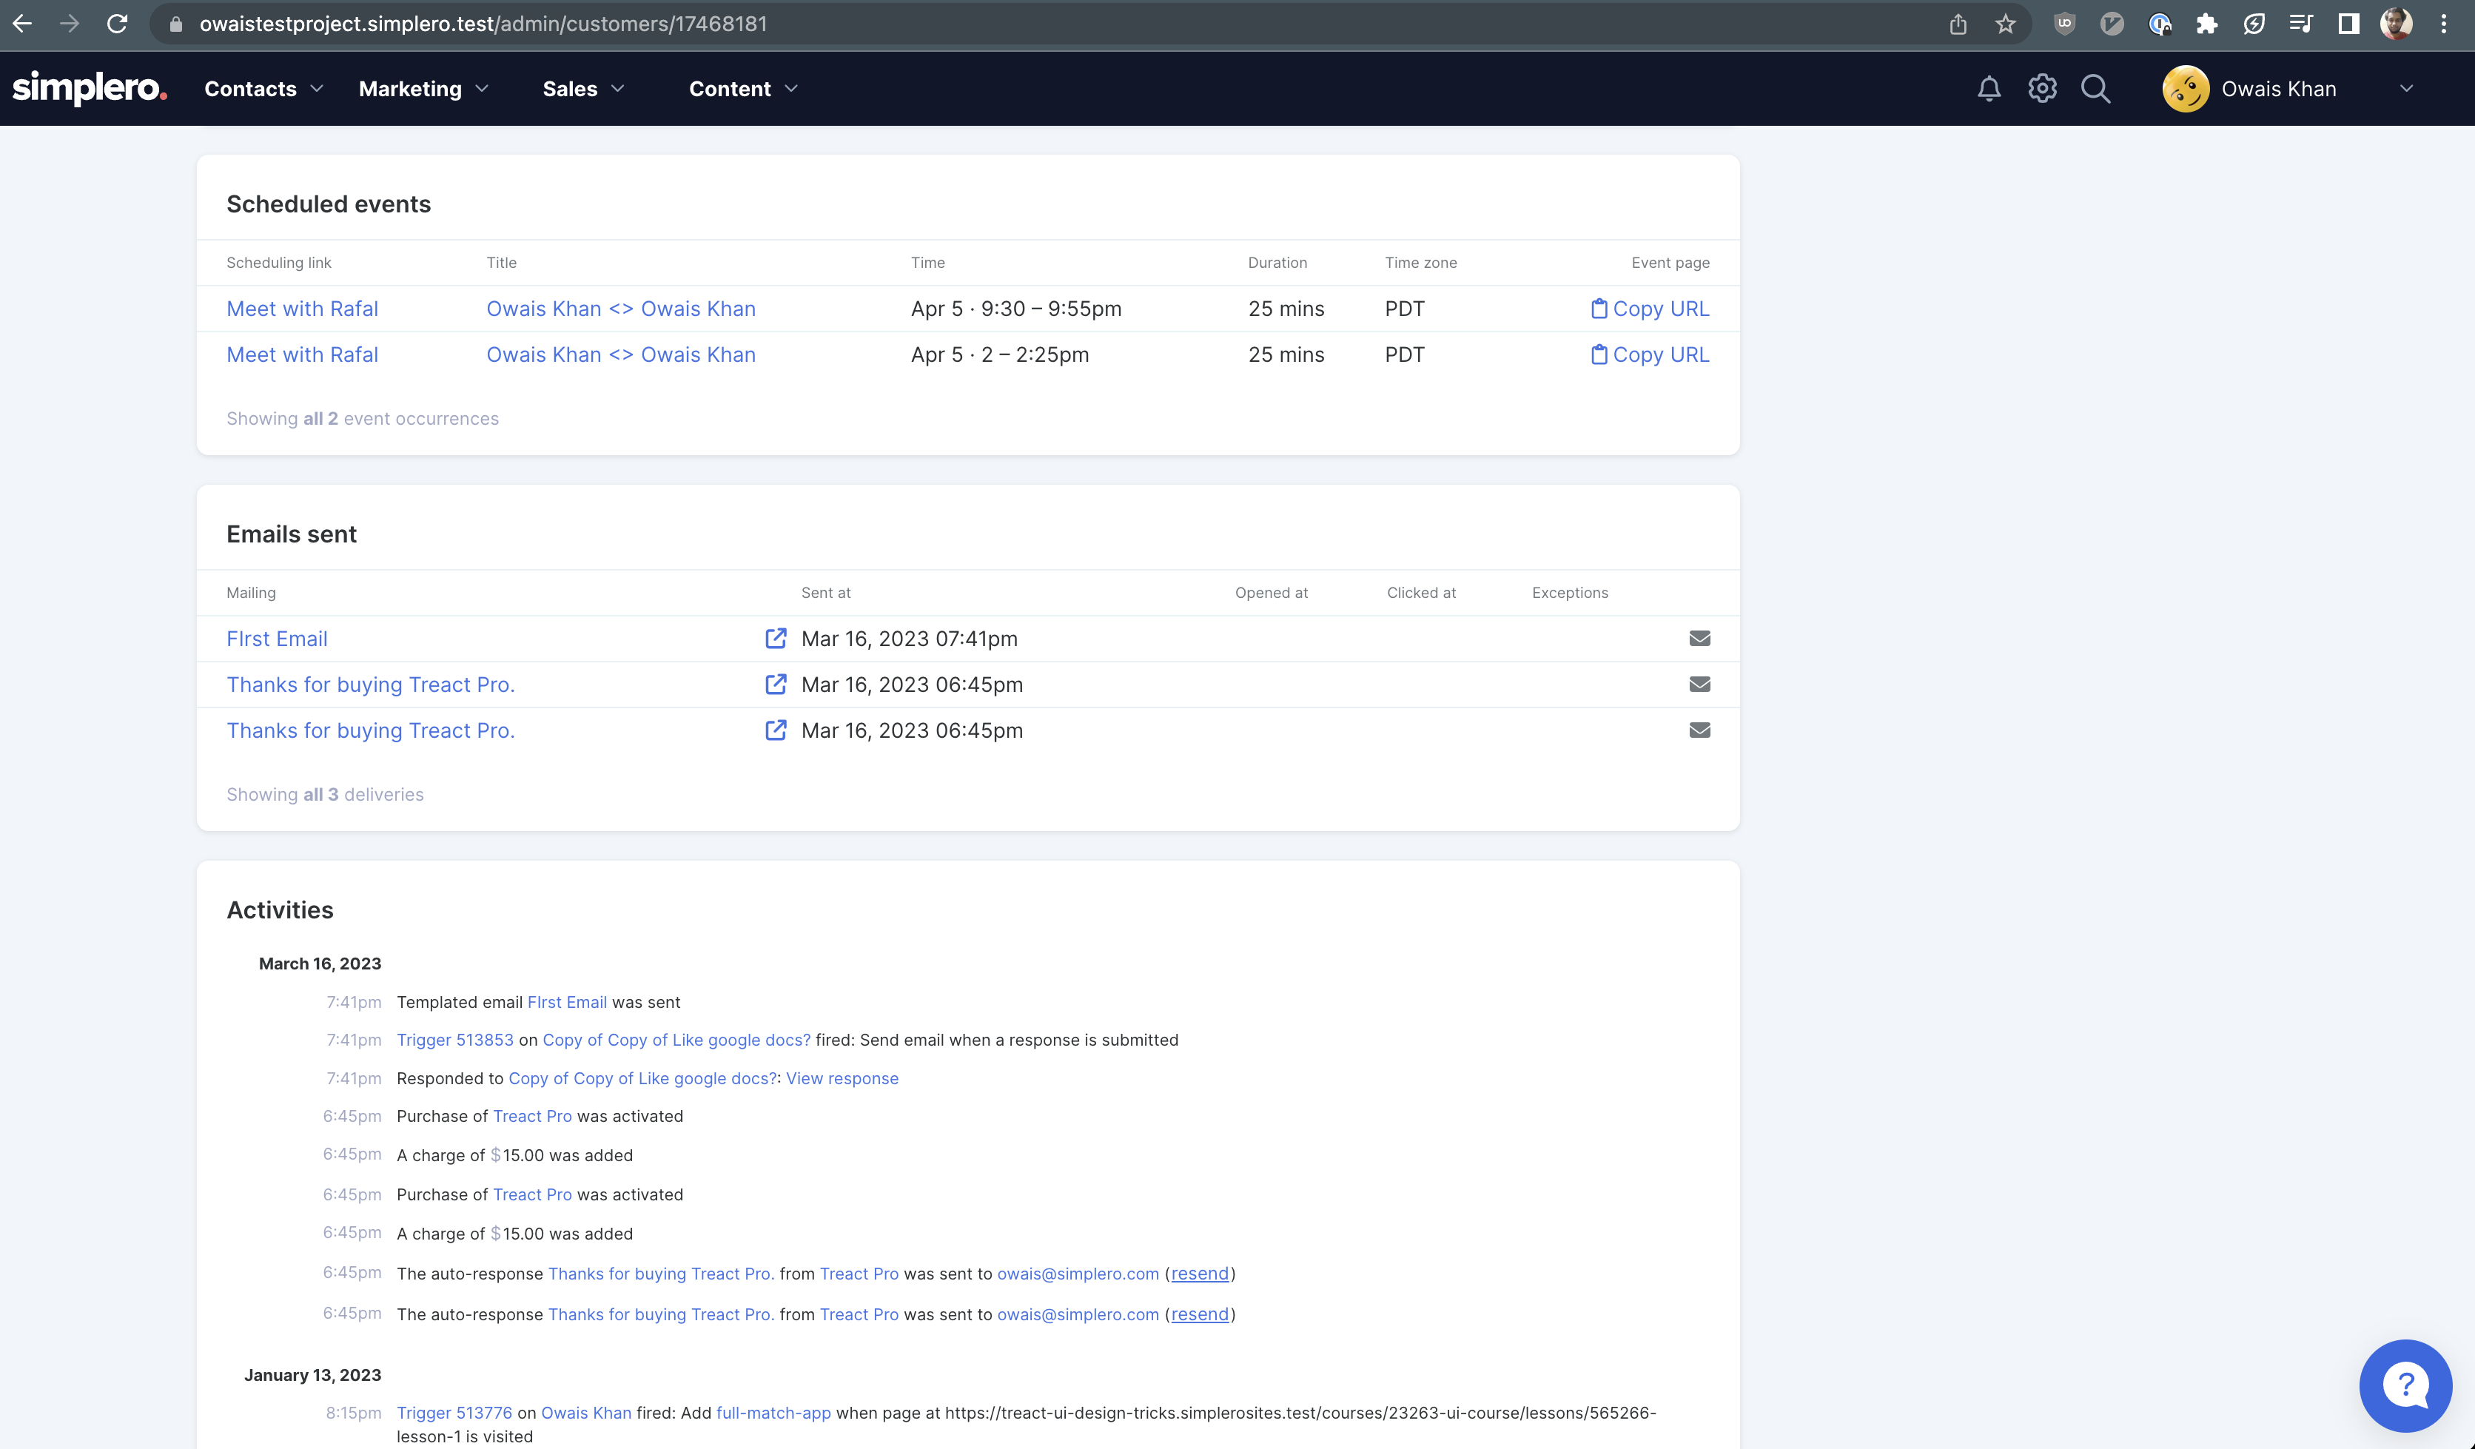Open the media control playlist icon

click(2300, 24)
